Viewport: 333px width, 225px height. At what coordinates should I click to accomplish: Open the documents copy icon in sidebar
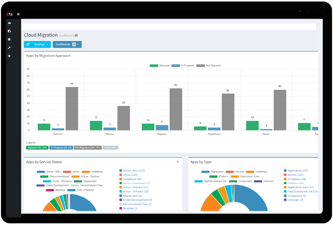[9, 31]
